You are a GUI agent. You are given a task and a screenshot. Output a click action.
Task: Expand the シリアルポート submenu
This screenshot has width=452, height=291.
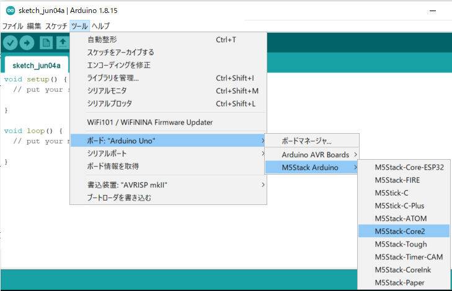pyautogui.click(x=169, y=154)
